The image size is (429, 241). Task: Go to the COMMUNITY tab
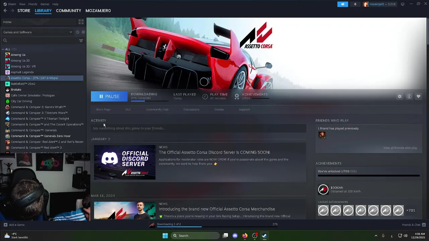pos(68,11)
